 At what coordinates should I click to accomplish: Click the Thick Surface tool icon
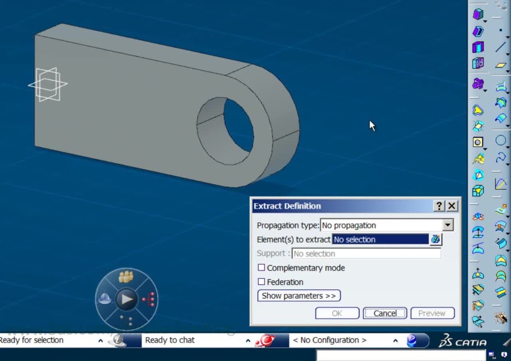click(478, 31)
